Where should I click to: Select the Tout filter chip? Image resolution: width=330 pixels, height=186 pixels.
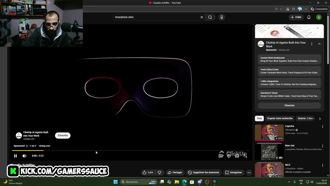[259, 118]
